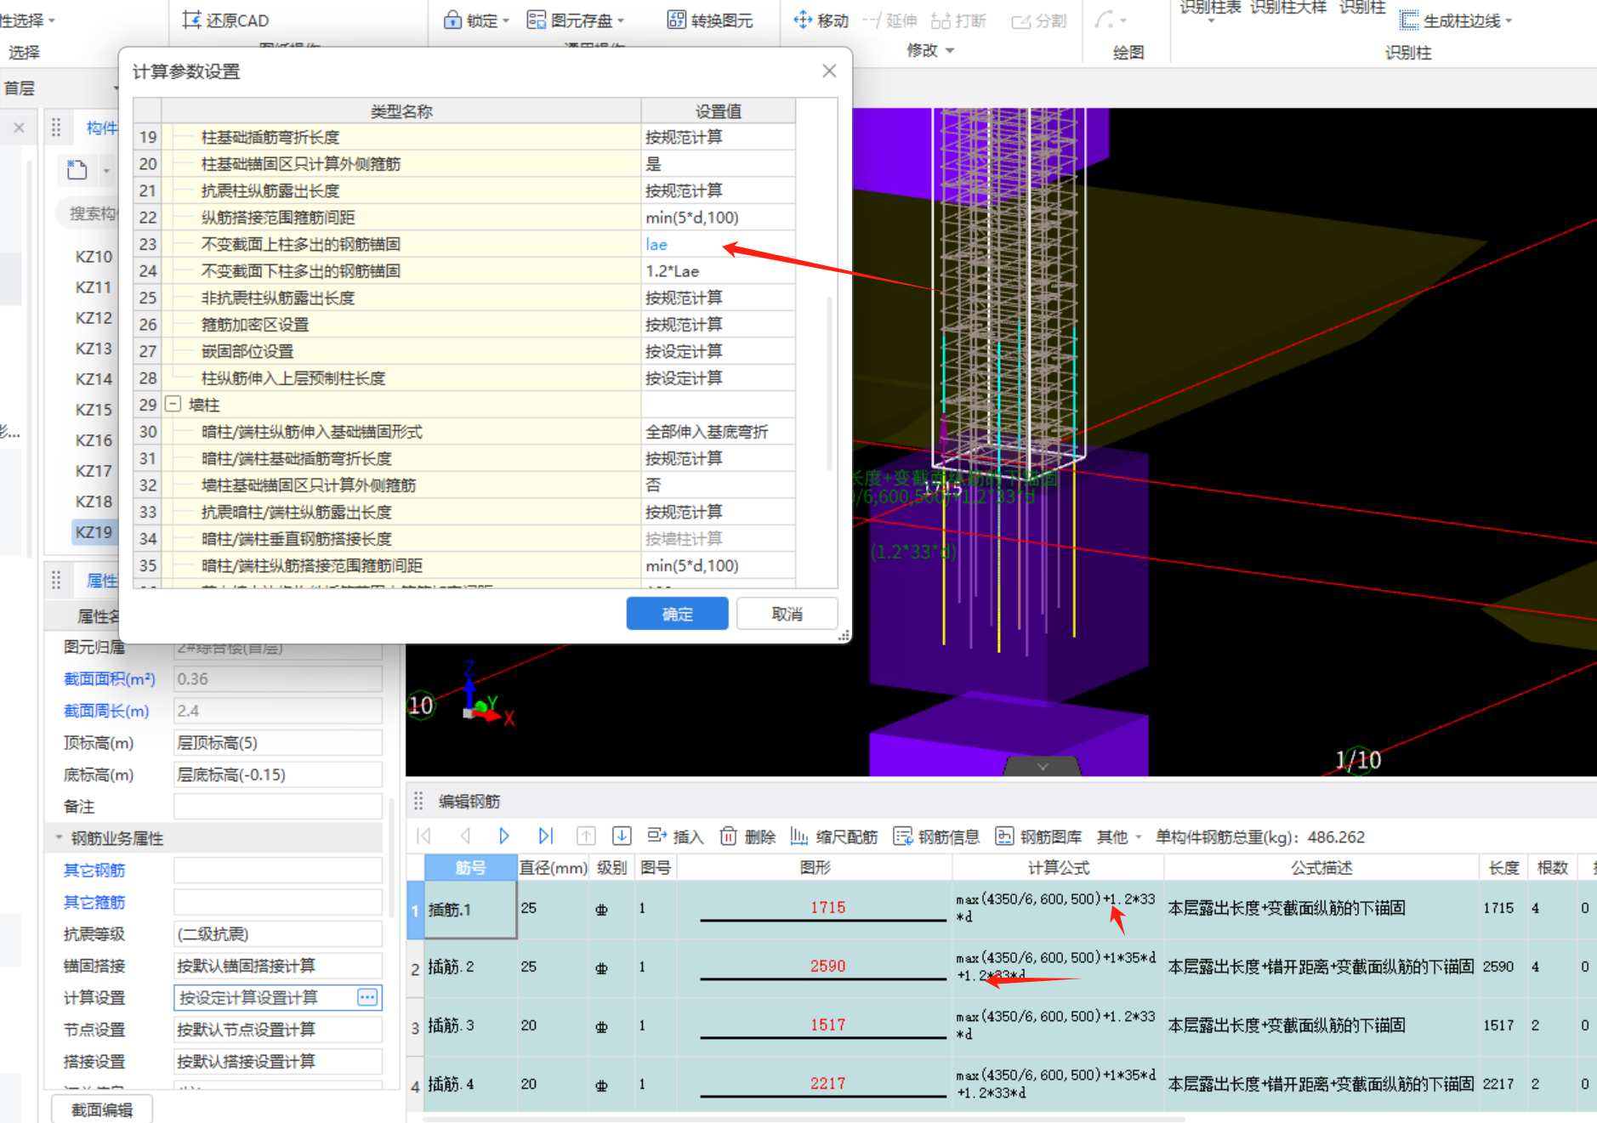Image resolution: width=1597 pixels, height=1123 pixels.
Task: Click the 识别柱 group label
Action: [x=1408, y=53]
